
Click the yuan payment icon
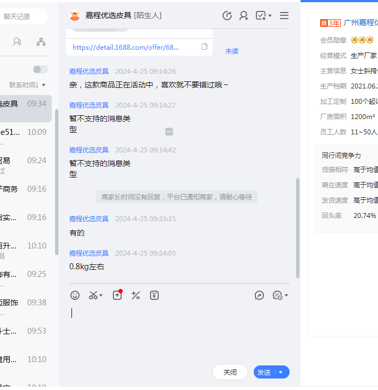[x=154, y=295]
